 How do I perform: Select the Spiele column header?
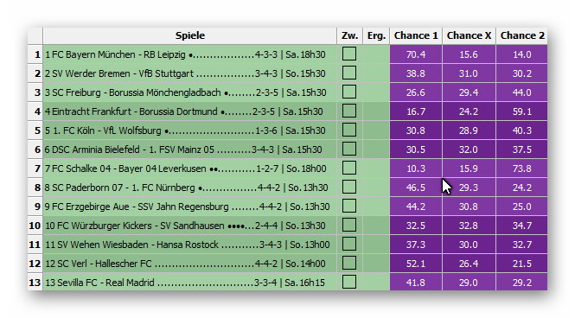pos(189,35)
